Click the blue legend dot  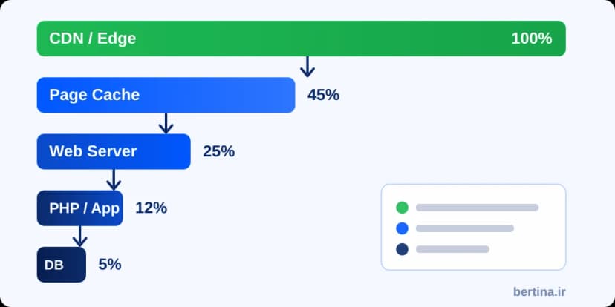click(x=402, y=228)
